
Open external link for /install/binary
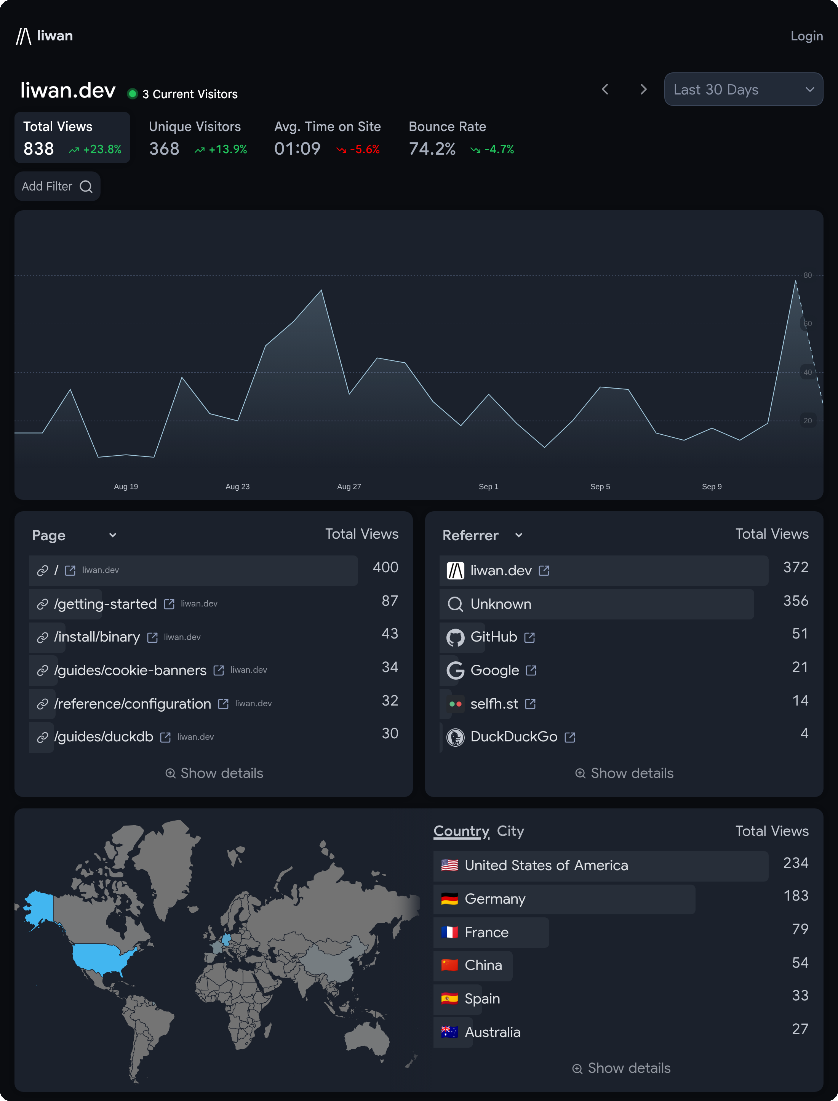pos(153,638)
